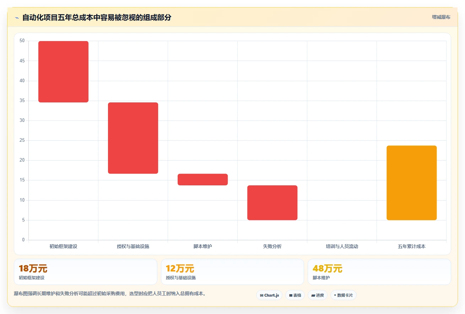
Task: Click the red 授权与基础设施 waterfall bar
Action: (x=133, y=138)
